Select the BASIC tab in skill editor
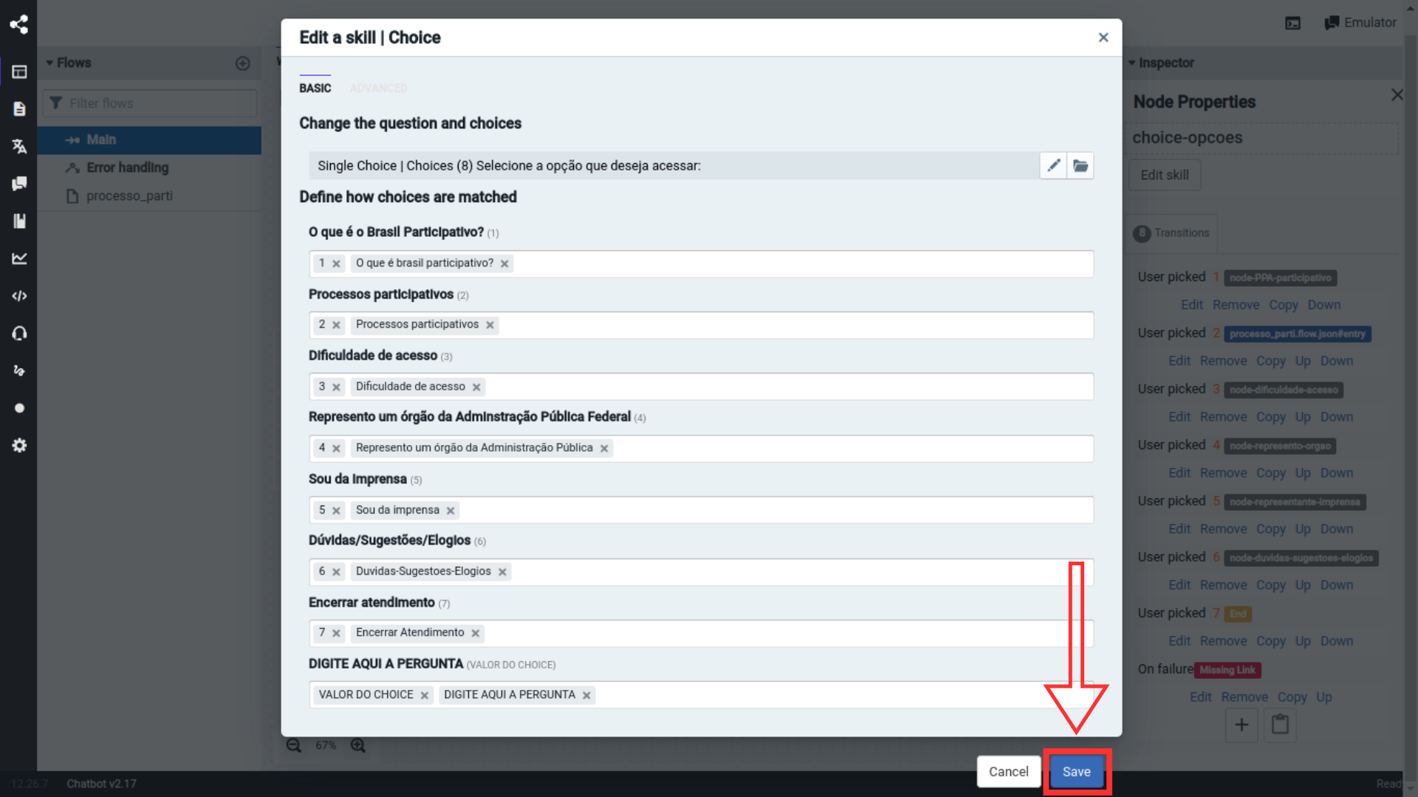Image resolution: width=1418 pixels, height=797 pixels. pyautogui.click(x=315, y=88)
